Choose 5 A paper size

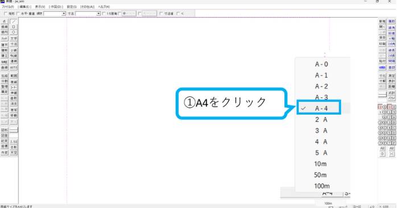(321, 153)
